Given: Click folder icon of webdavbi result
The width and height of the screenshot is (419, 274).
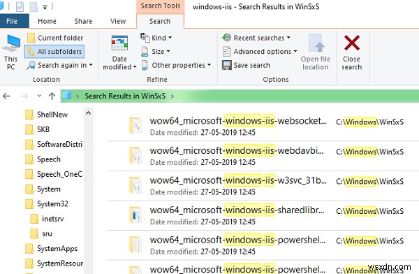Looking at the screenshot, I should pos(135,155).
